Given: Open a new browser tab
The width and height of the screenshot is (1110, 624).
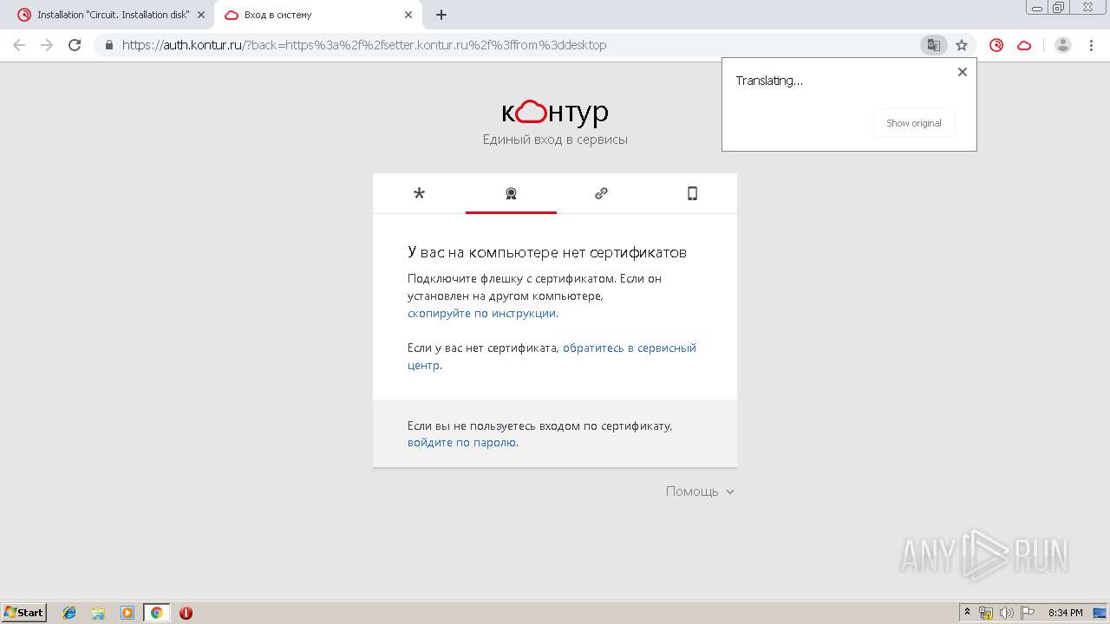Looking at the screenshot, I should [x=441, y=15].
